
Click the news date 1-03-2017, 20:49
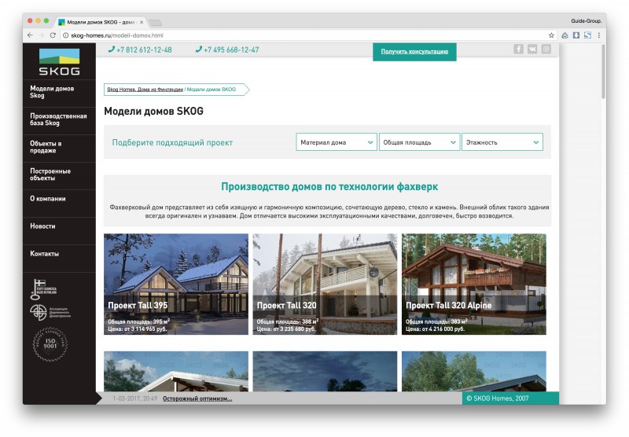(134, 398)
